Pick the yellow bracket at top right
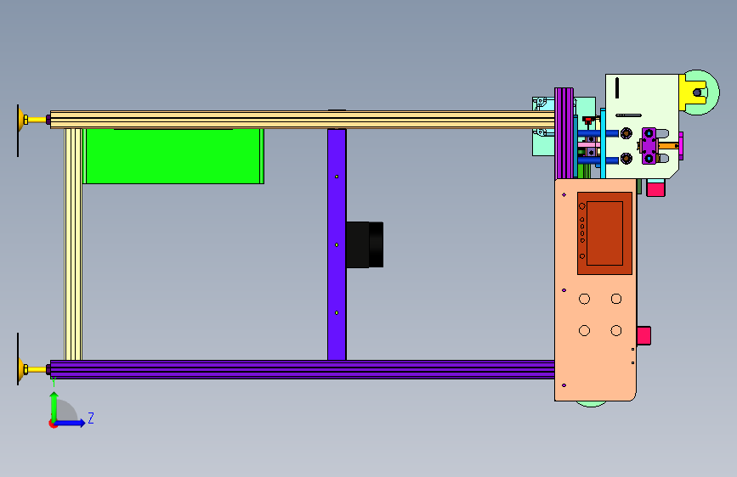737x477 pixels. coord(692,93)
